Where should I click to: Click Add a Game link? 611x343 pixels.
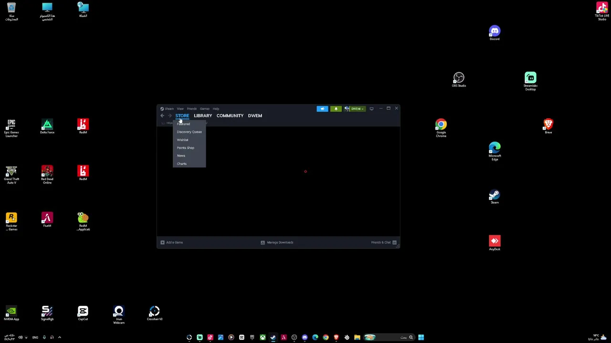click(x=175, y=242)
